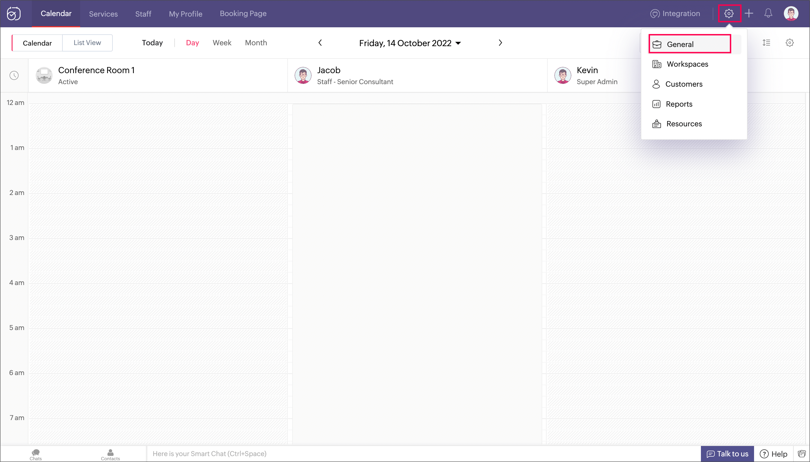This screenshot has height=462, width=810.
Task: Jump to Today
Action: pos(152,43)
